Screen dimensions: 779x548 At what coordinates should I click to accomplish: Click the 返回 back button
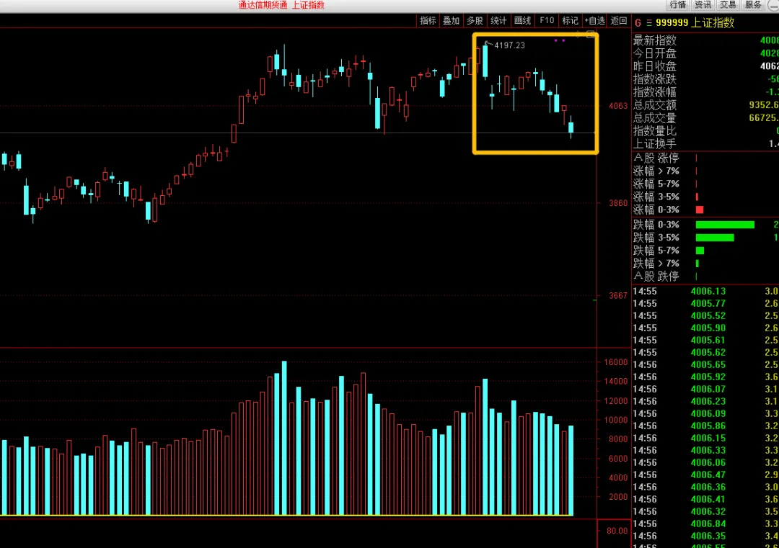coord(619,20)
